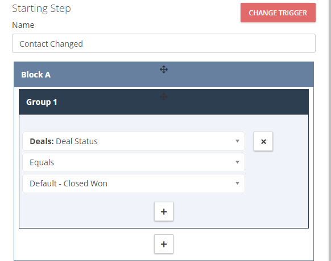Click the vertical scrollbar on right edge
The width and height of the screenshot is (331, 261).
pos(329,130)
